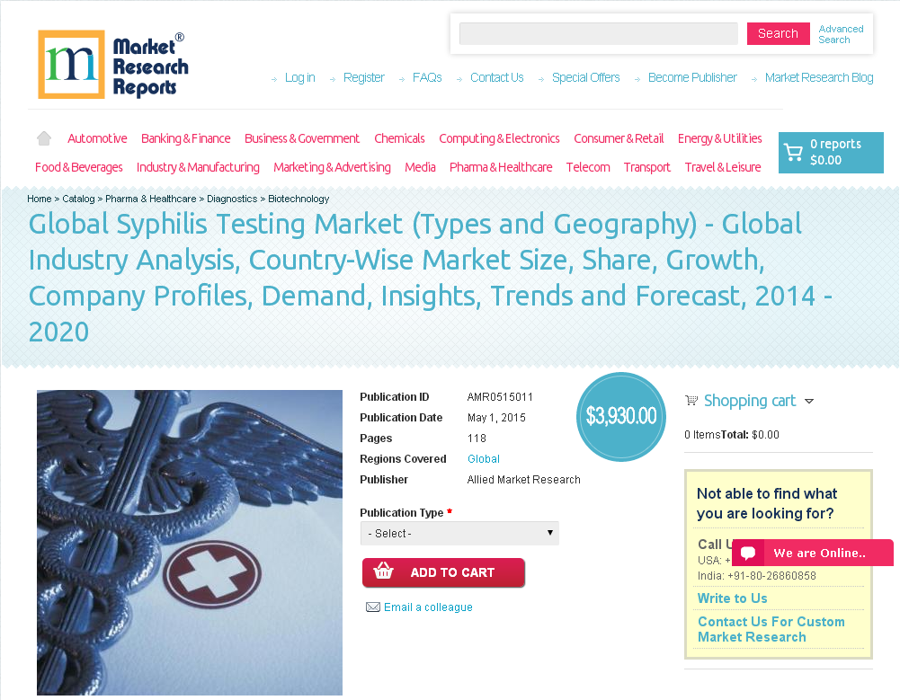
Task: Click the chat bubble icon on 'We are Online..'
Action: (x=747, y=553)
